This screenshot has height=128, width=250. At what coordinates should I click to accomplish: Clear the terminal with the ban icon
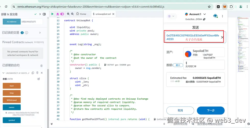tap(248, 124)
